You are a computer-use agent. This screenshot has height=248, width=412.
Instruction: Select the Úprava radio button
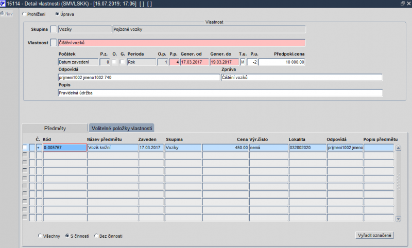(57, 14)
